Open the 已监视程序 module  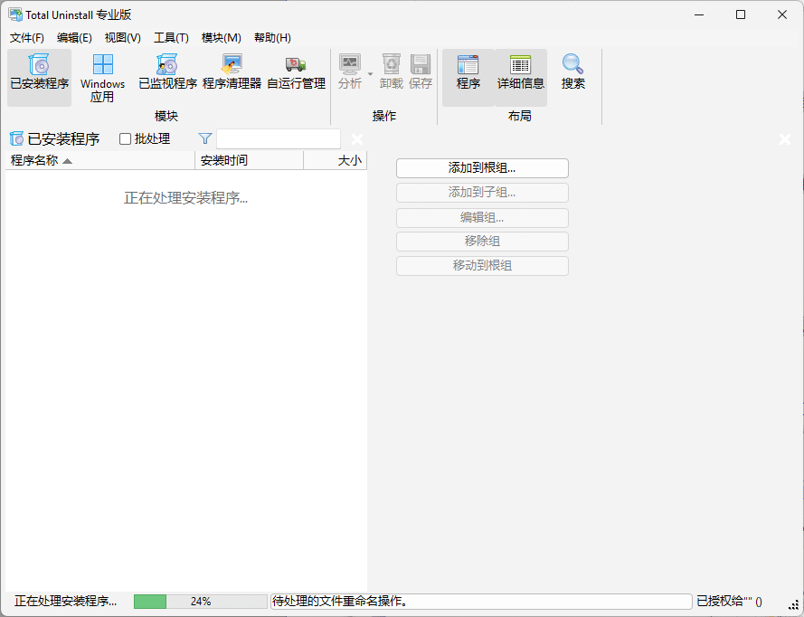[x=167, y=65]
